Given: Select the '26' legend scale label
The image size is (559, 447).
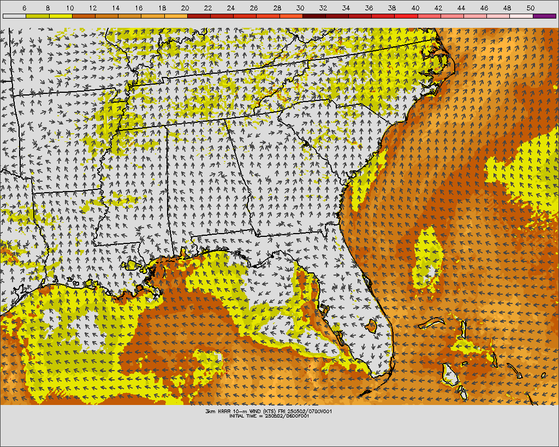Looking at the screenshot, I should (254, 8).
